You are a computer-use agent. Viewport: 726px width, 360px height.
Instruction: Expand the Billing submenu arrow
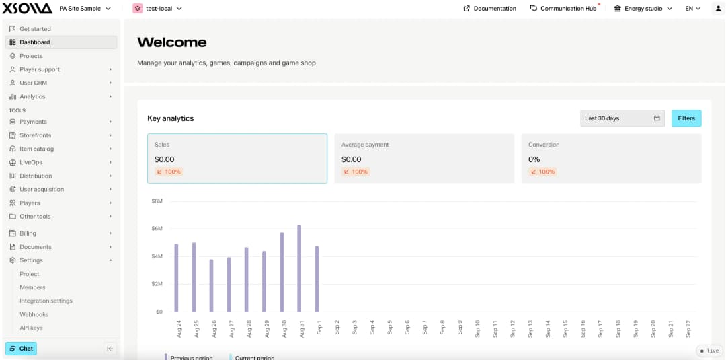[111, 233]
